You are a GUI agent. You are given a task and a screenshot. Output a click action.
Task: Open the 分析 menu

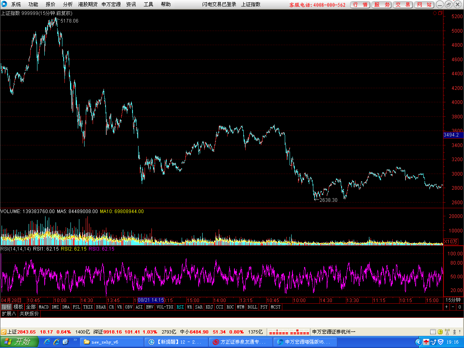click(x=68, y=4)
